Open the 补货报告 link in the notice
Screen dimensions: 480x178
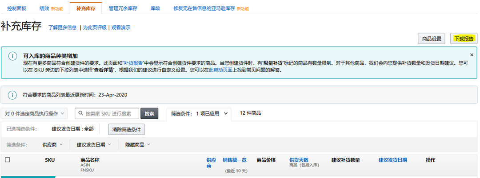click(132, 63)
